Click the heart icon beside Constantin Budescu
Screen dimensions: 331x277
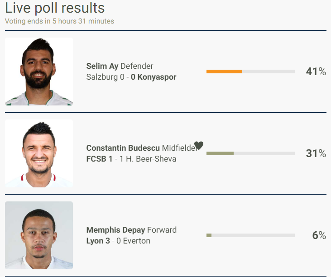[199, 146]
